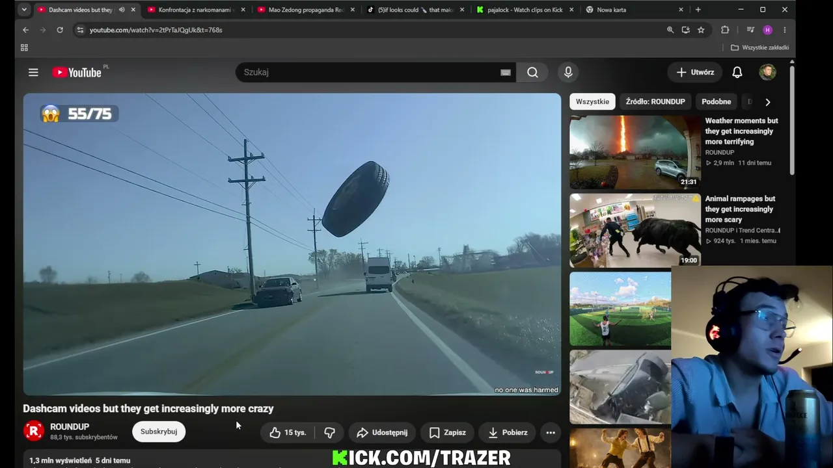Switch to the Nowa karta tab
Image resolution: width=833 pixels, height=468 pixels.
tap(636, 10)
